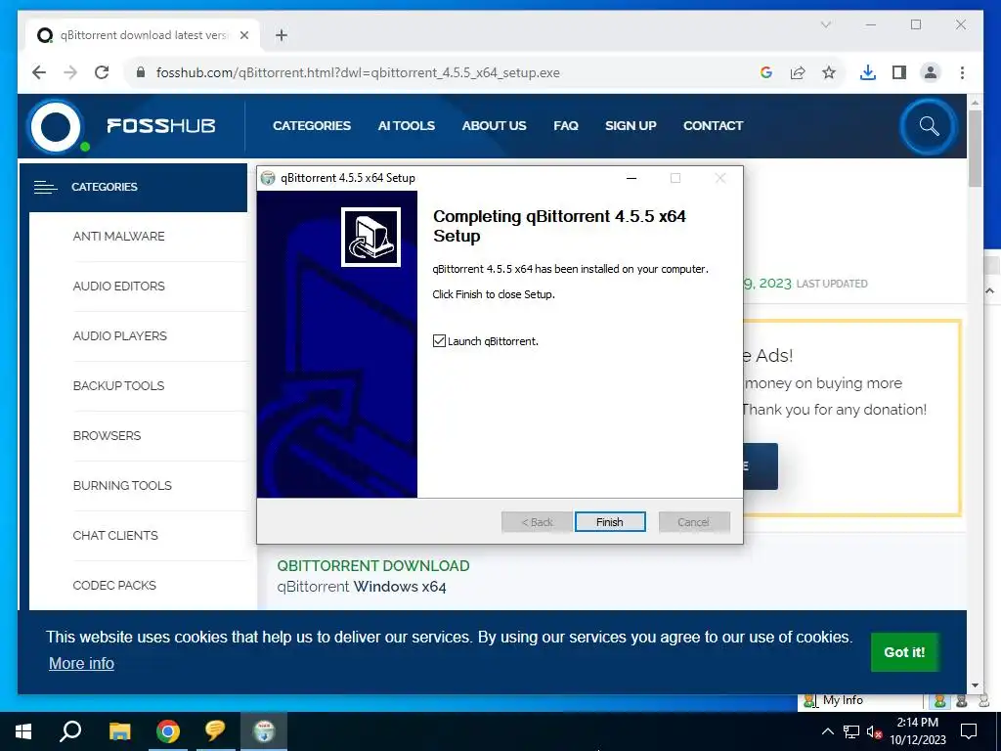Select CHAT CLIENTS category
Screen dimensions: 1001x751
tap(115, 535)
